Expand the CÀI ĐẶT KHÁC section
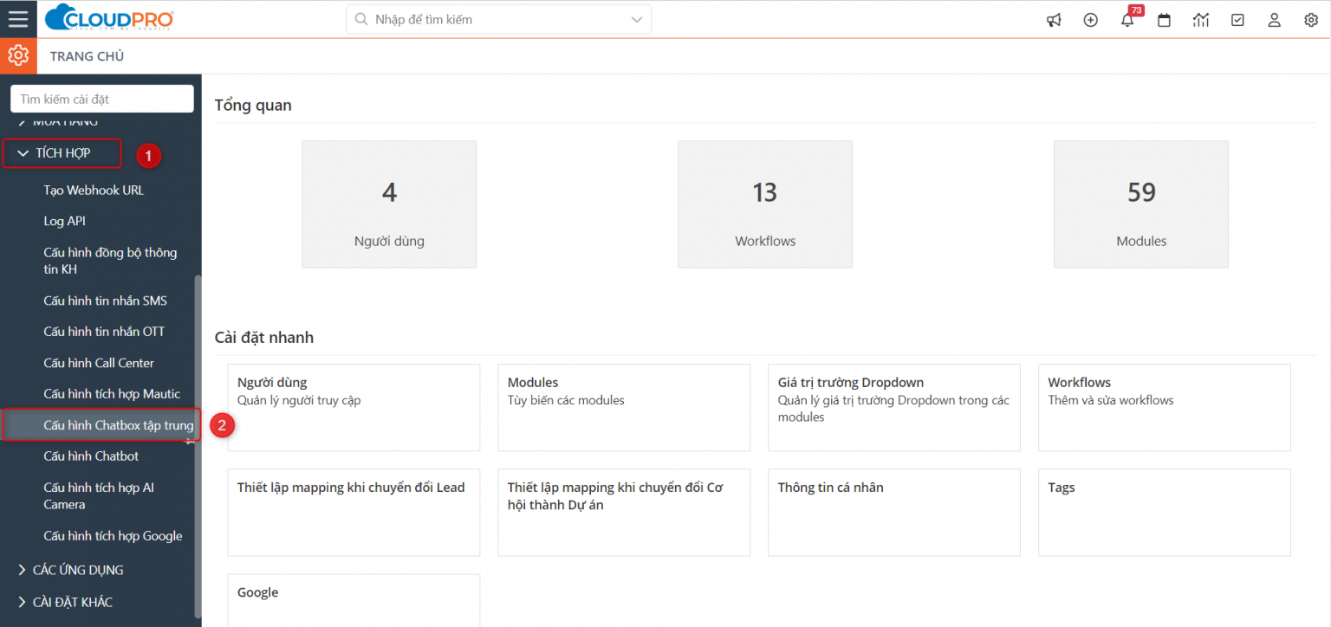The height and width of the screenshot is (627, 1331). 66,602
